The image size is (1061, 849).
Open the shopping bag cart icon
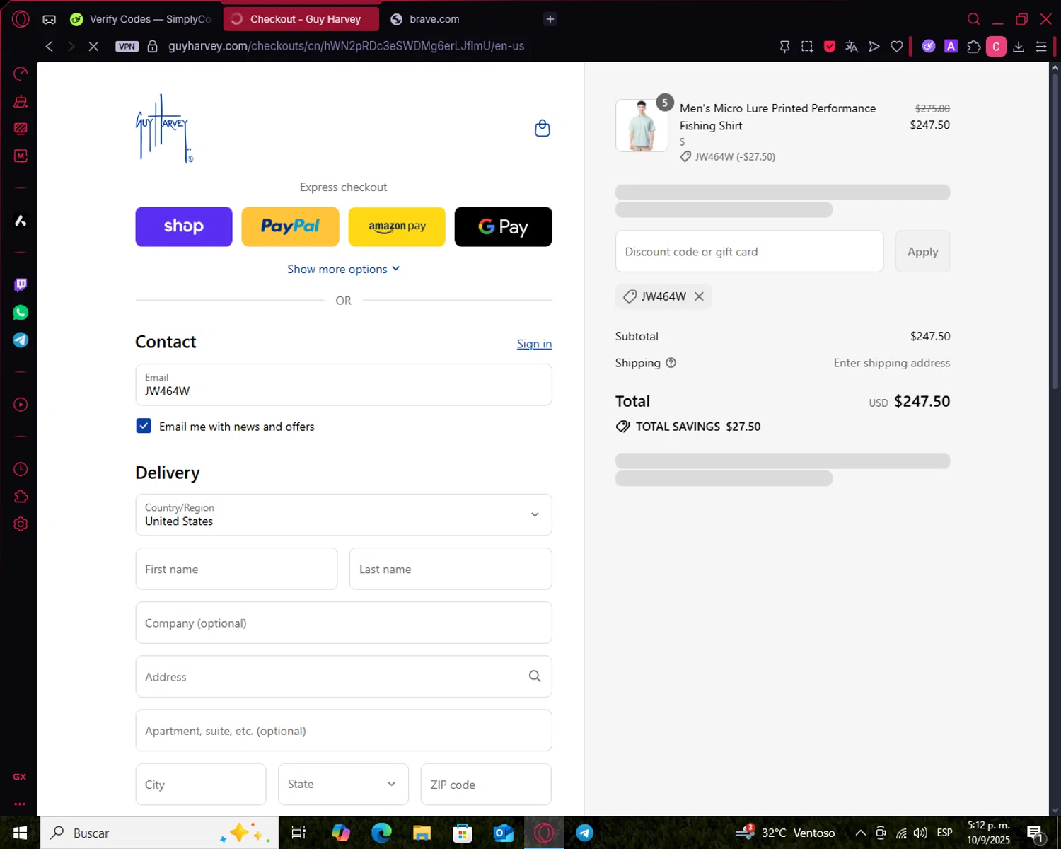(x=543, y=128)
